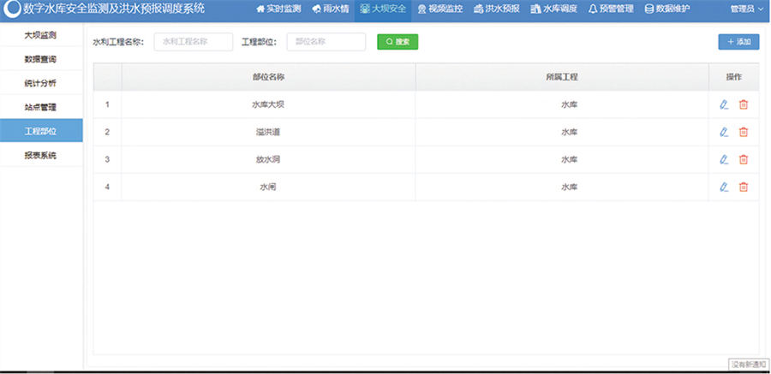Go to 视频监控 in top navigation
The width and height of the screenshot is (771, 374).
439,9
